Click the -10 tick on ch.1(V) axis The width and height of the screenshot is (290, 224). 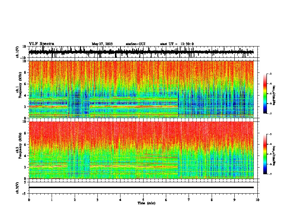[23, 58]
